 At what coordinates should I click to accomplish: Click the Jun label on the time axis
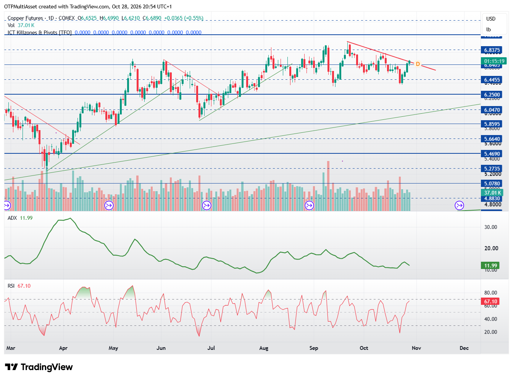[x=161, y=348]
